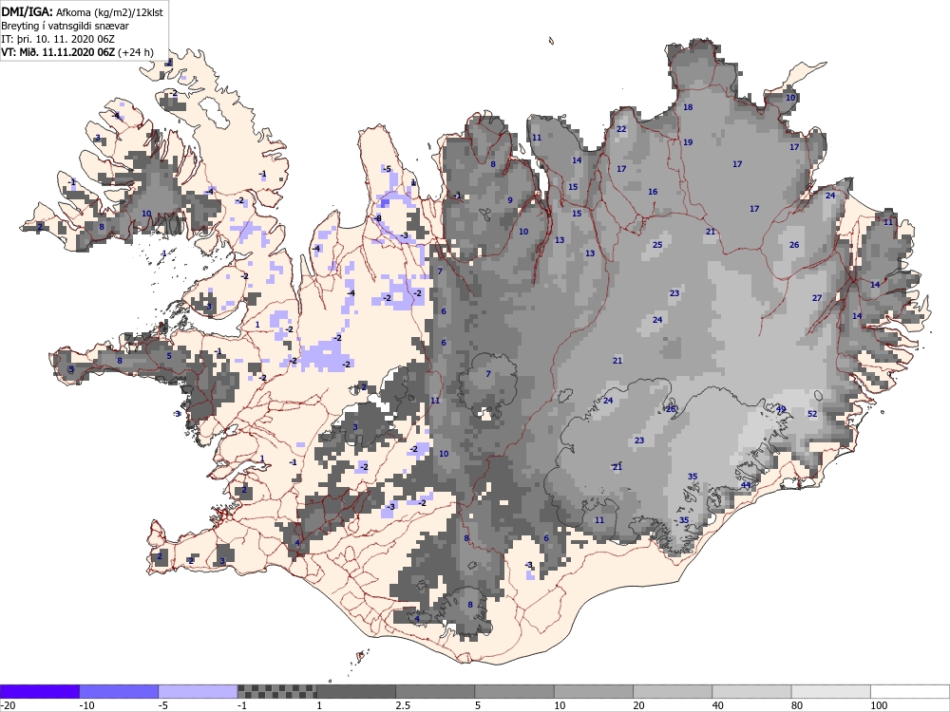Click the map value '-5'
This screenshot has width=950, height=712.
387,169
